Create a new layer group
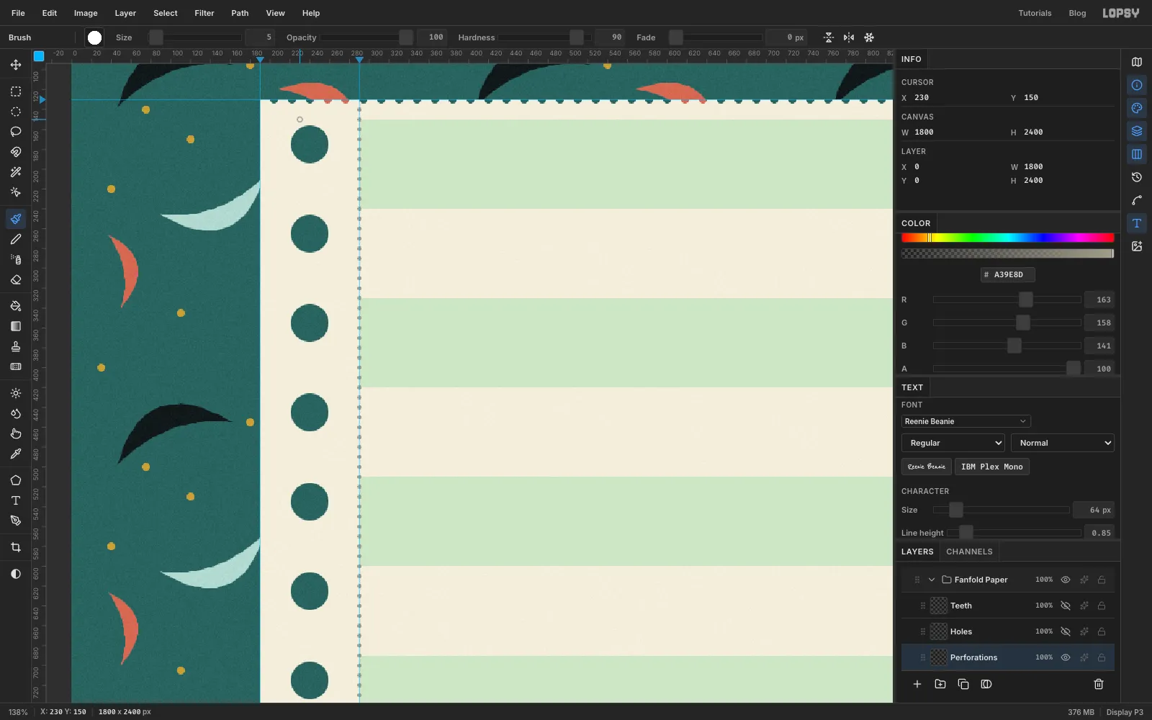Screen dimensions: 1152x720 click(940, 684)
